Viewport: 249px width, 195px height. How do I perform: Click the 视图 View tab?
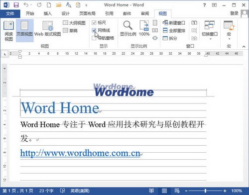pyautogui.click(x=163, y=13)
